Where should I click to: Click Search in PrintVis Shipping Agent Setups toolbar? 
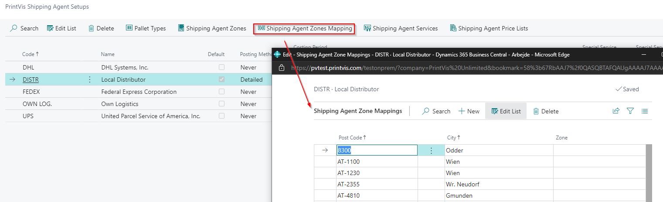[x=24, y=28]
